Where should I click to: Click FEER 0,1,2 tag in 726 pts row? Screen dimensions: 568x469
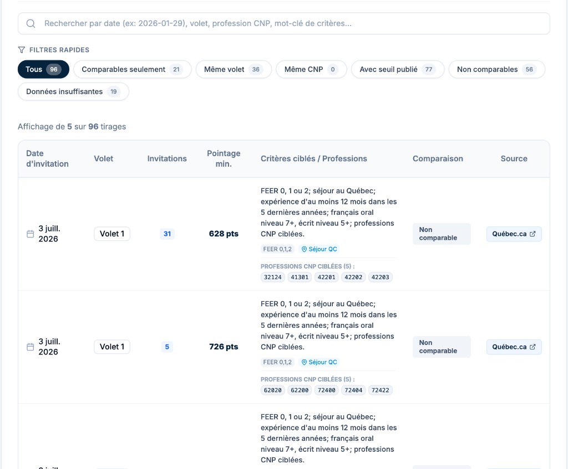(x=277, y=362)
